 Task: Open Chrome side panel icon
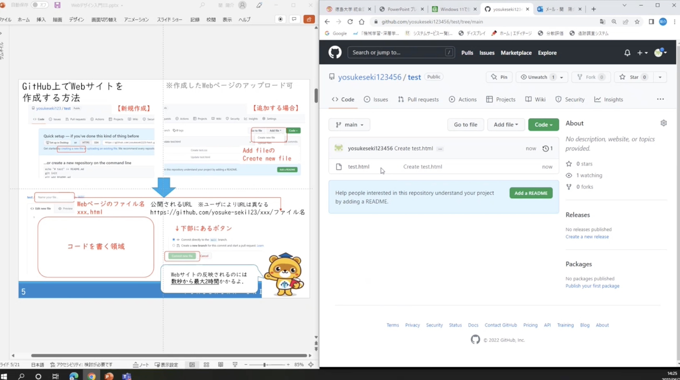(x=652, y=22)
